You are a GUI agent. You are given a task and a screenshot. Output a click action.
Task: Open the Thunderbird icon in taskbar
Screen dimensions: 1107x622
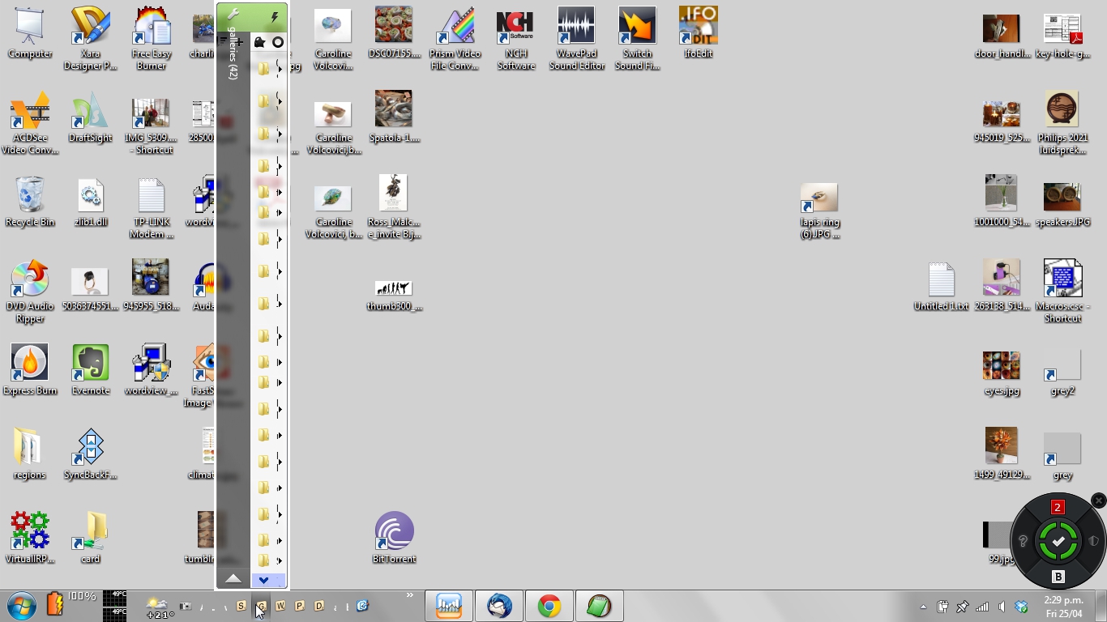[x=499, y=606]
